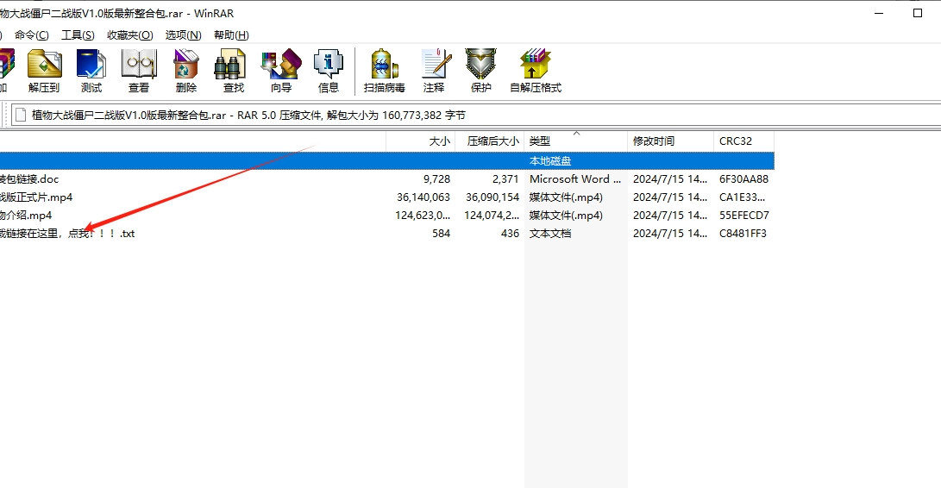Click the Microsoft Word type cell

(x=575, y=178)
